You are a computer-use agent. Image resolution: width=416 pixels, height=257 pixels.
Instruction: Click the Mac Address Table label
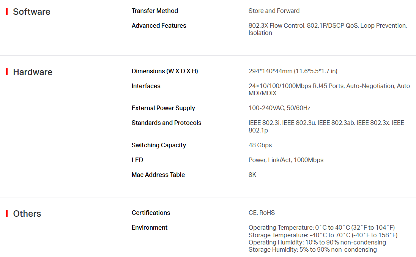point(158,175)
